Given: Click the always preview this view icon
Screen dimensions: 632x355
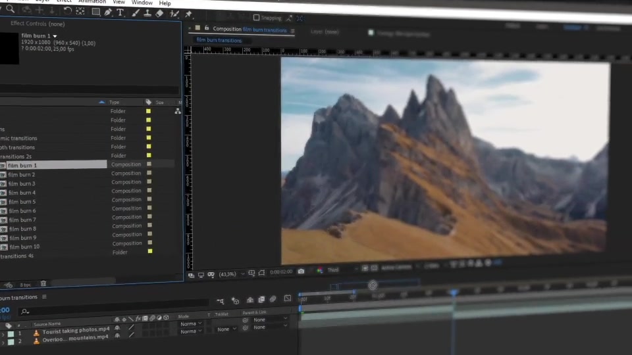Looking at the screenshot, I should click(x=191, y=275).
